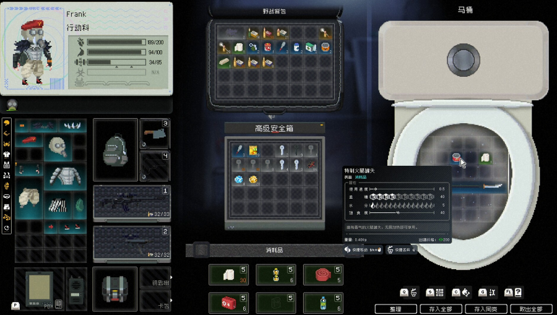This screenshot has width=557, height=315.
Task: Click 存入同类 store same type button
Action: (x=486, y=309)
